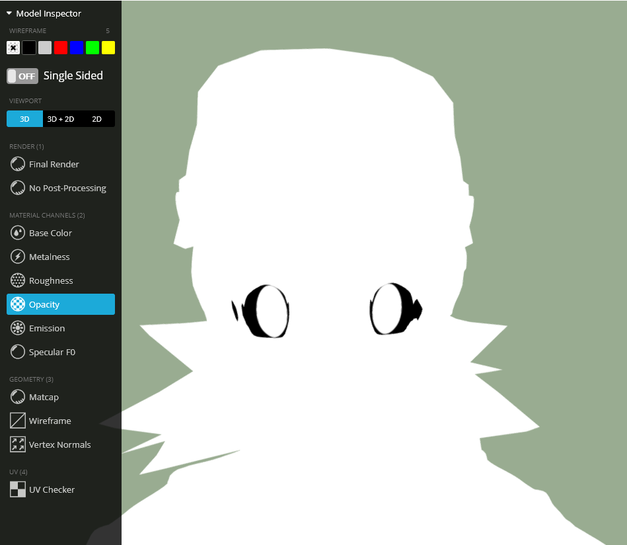Select the Opacity channel label

(x=44, y=305)
